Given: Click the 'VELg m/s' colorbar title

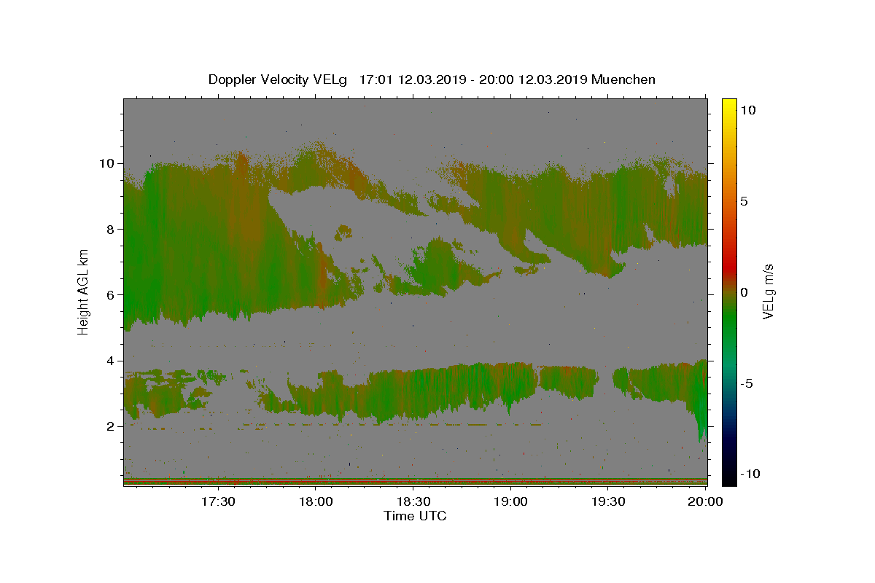Looking at the screenshot, I should pyautogui.click(x=768, y=291).
